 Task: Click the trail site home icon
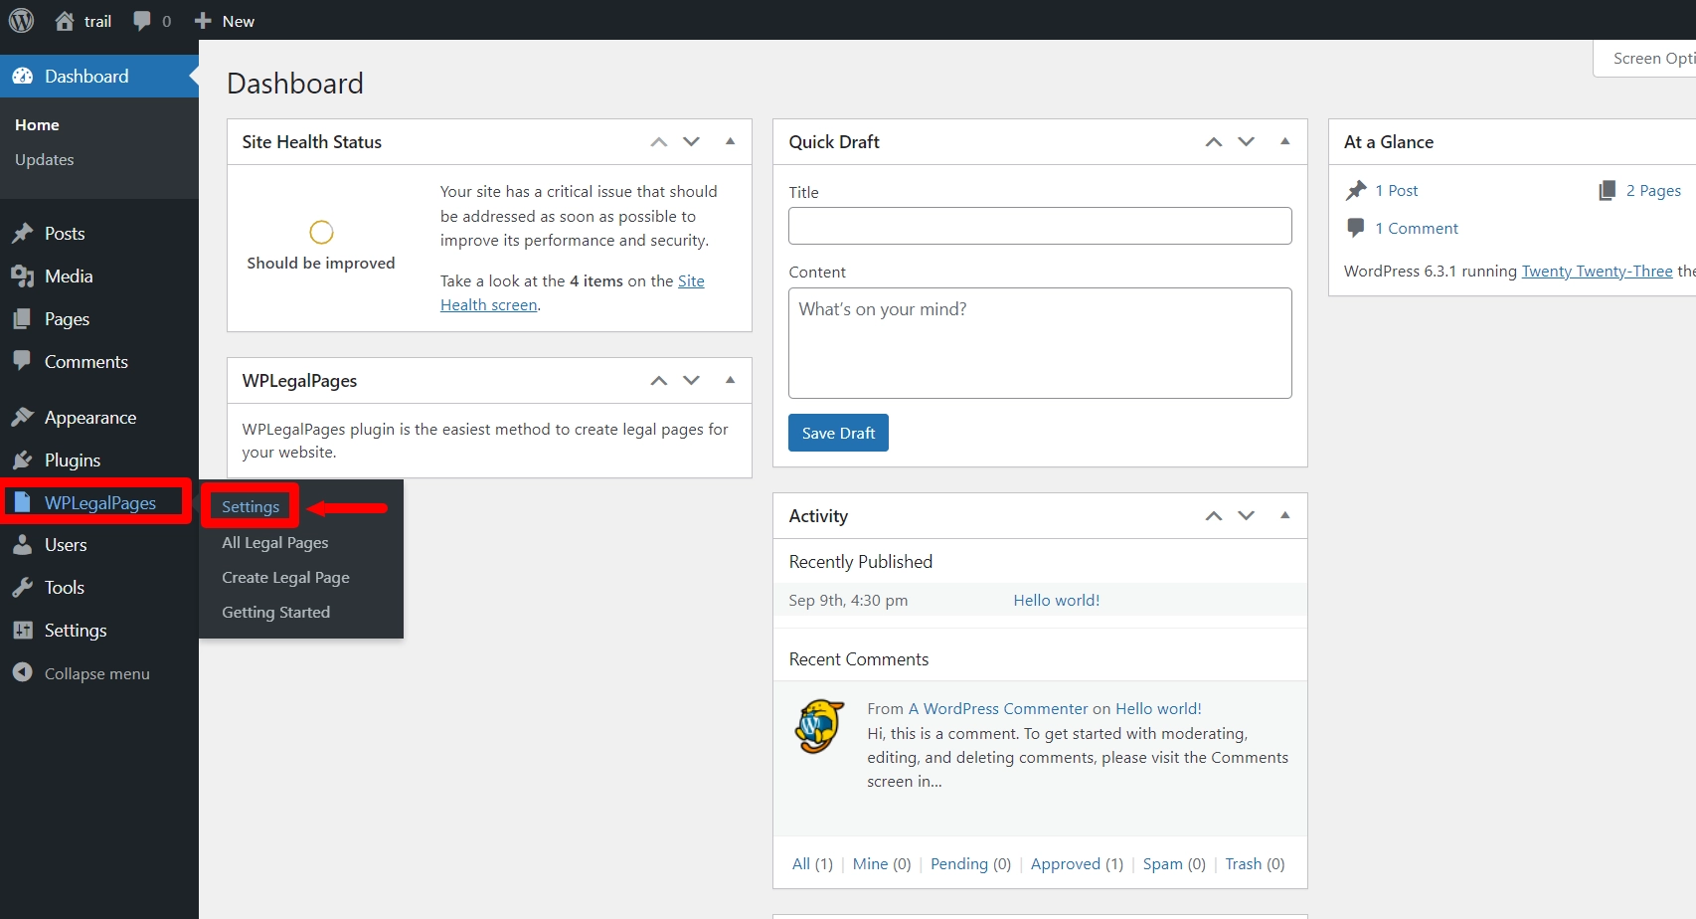point(66,21)
